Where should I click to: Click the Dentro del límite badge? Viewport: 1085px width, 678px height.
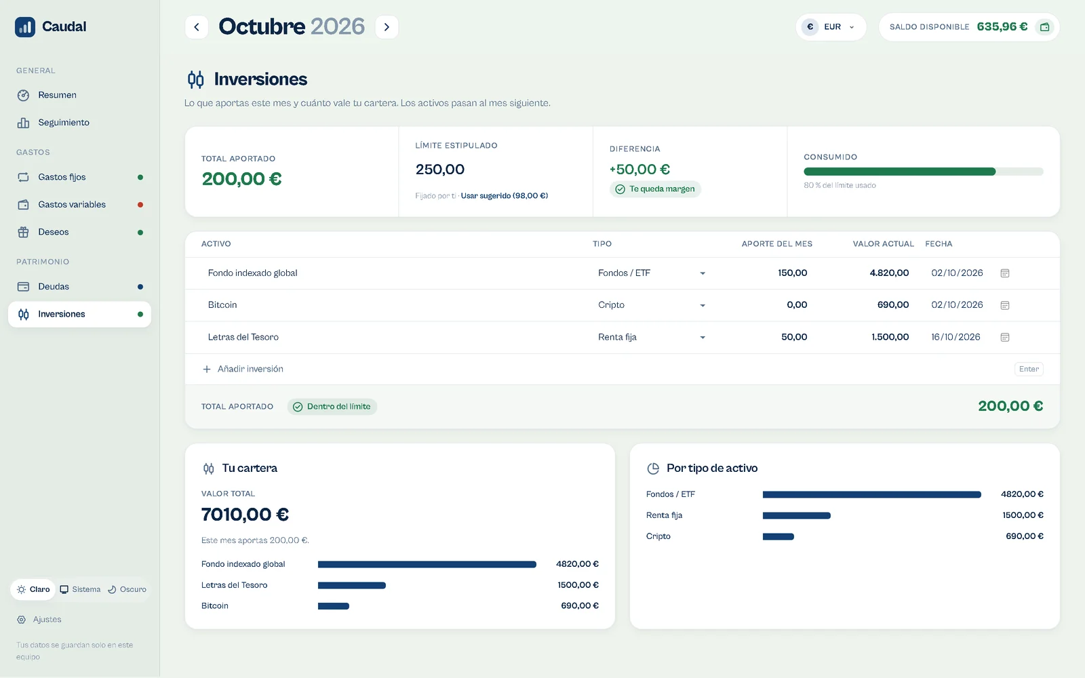pyautogui.click(x=332, y=407)
